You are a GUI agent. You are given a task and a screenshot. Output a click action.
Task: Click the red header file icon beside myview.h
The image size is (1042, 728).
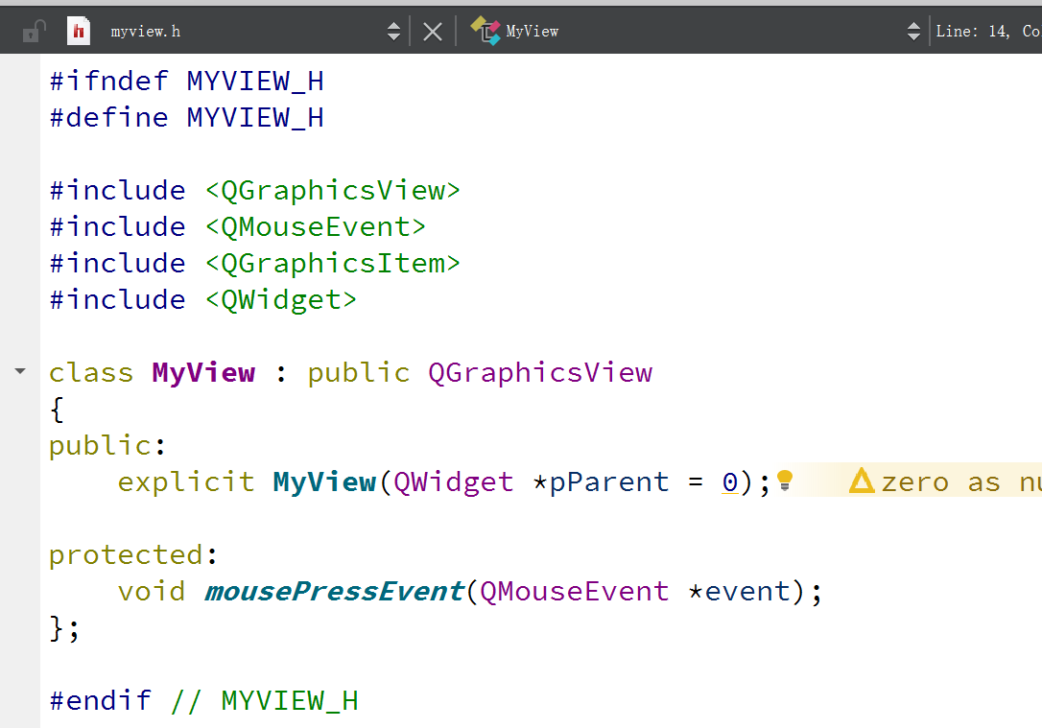(78, 30)
